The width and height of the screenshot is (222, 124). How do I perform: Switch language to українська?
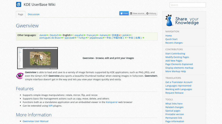[96, 38]
